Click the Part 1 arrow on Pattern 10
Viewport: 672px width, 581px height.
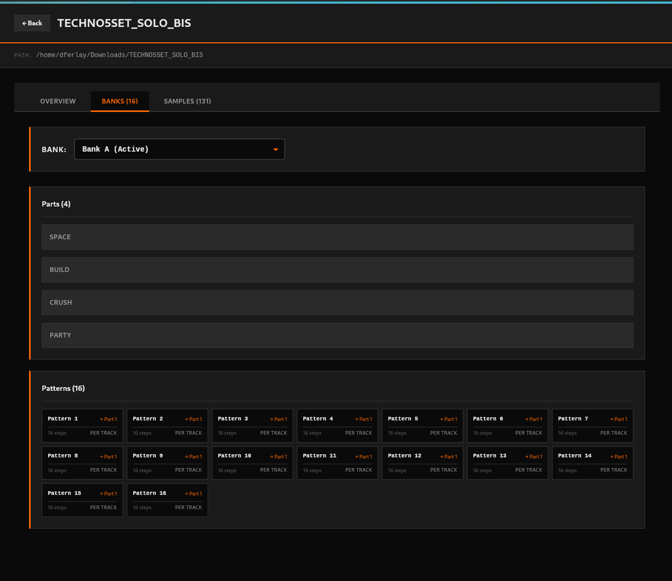pyautogui.click(x=278, y=457)
